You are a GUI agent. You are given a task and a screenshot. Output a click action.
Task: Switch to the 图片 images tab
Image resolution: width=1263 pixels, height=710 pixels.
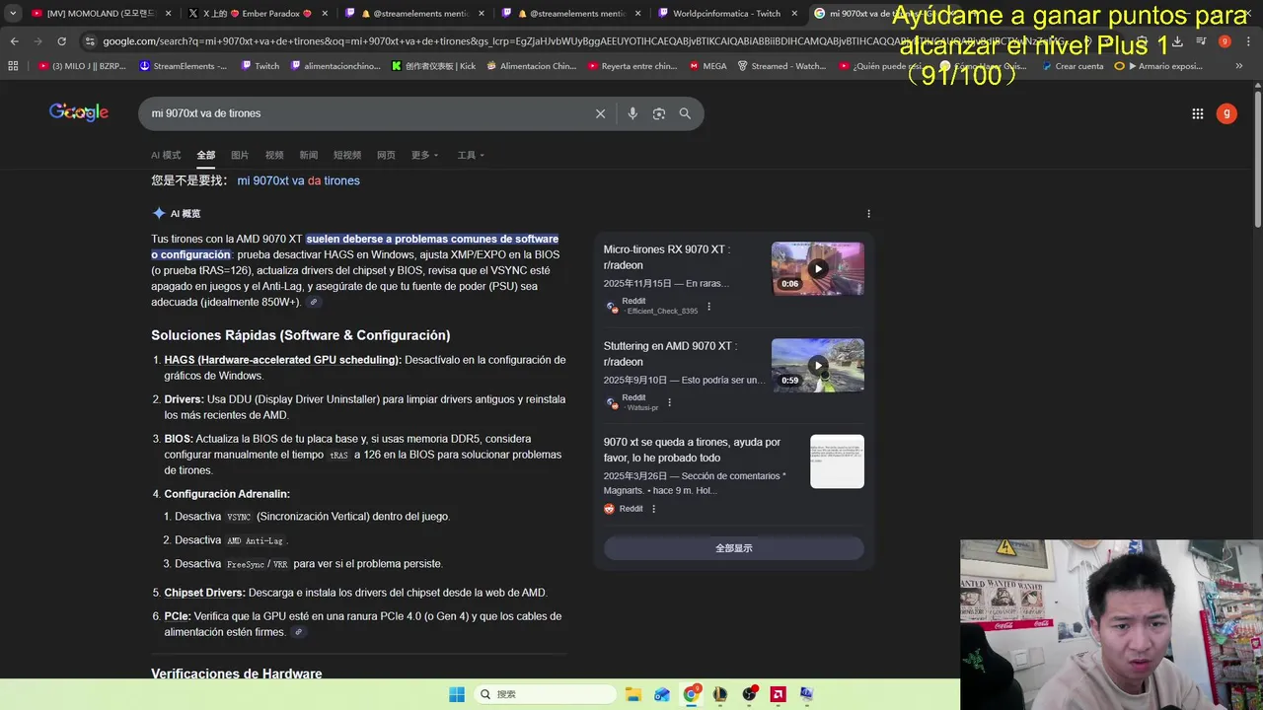pos(240,155)
